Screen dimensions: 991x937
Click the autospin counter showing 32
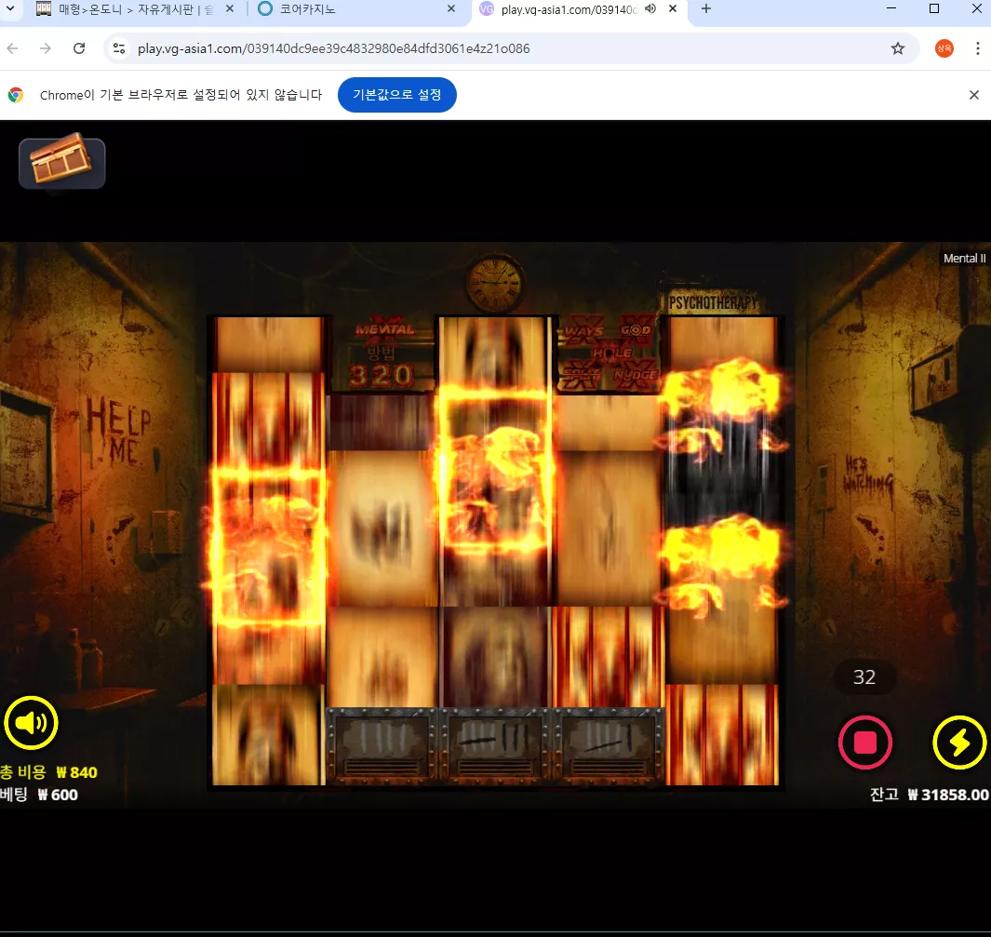click(864, 677)
